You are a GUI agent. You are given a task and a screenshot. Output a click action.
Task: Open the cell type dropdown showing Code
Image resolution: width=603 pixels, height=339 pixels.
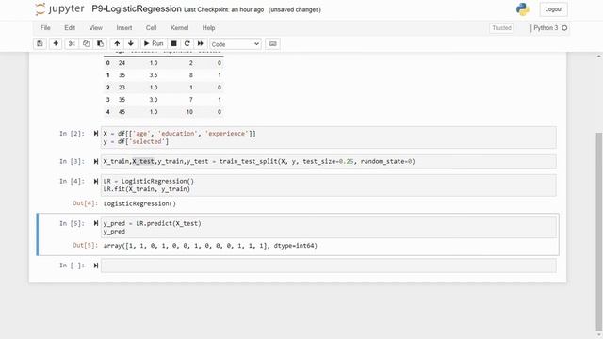[236, 44]
